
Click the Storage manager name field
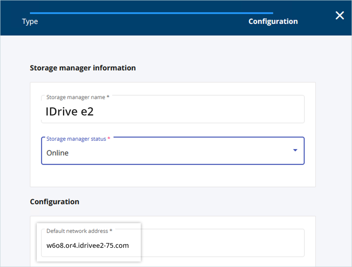(x=172, y=110)
